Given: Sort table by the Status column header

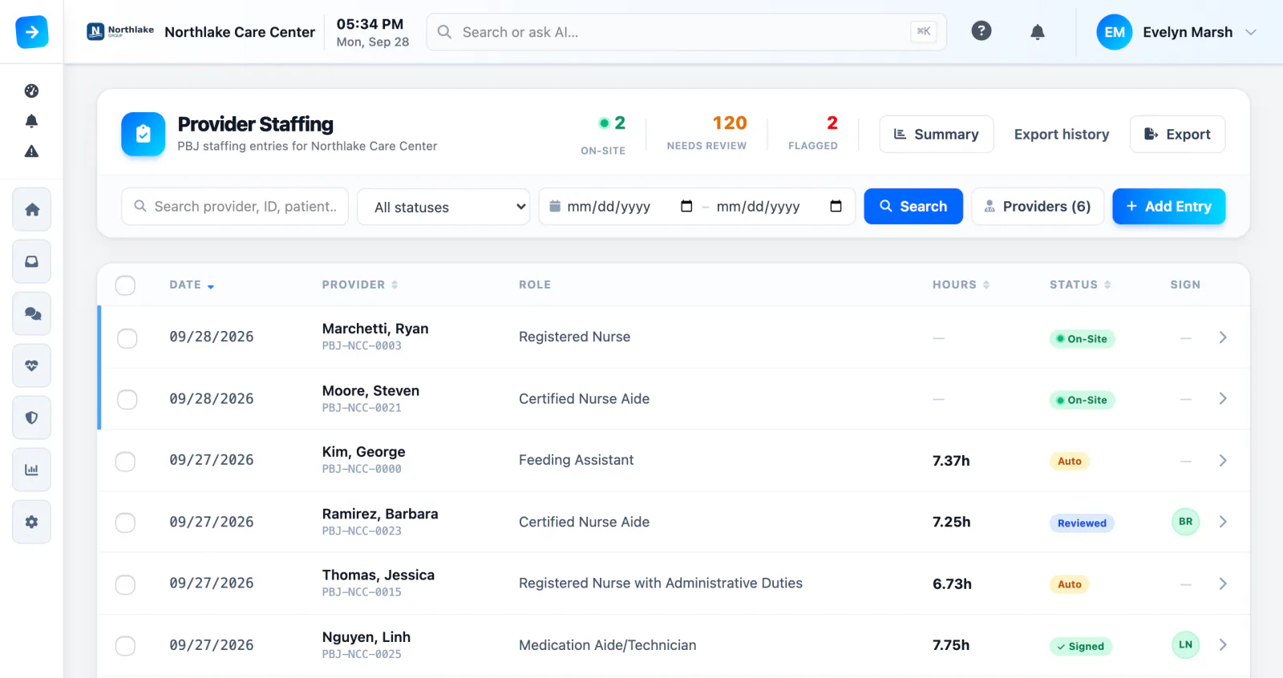Looking at the screenshot, I should [1080, 285].
